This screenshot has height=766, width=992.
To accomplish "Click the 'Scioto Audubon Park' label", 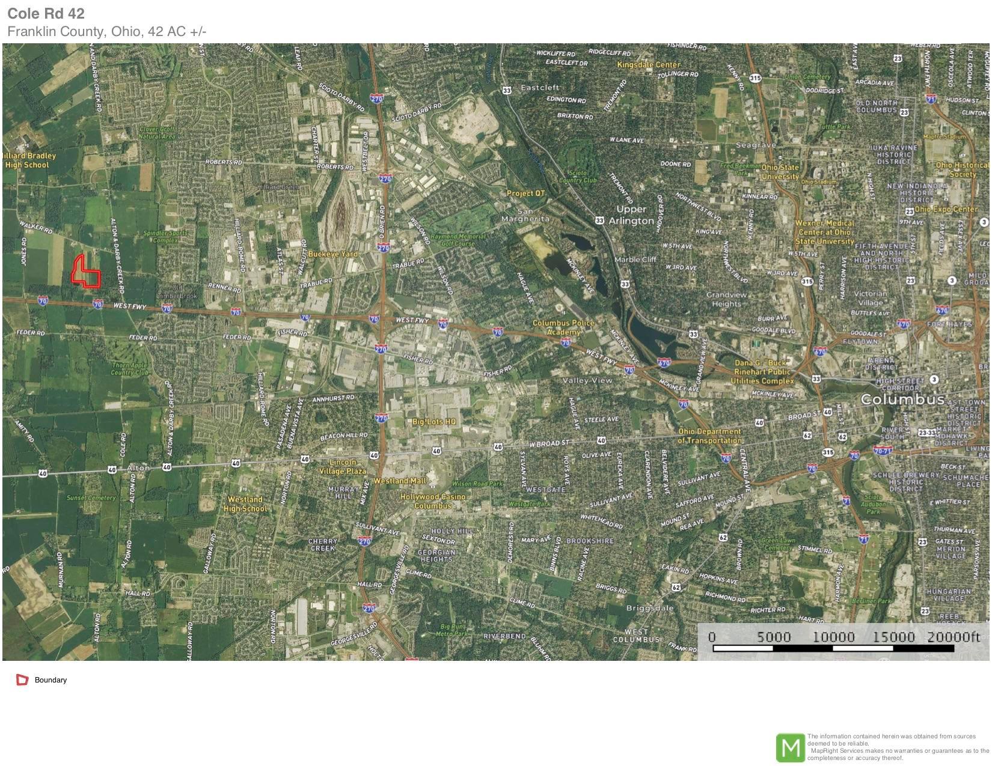I will (872, 505).
